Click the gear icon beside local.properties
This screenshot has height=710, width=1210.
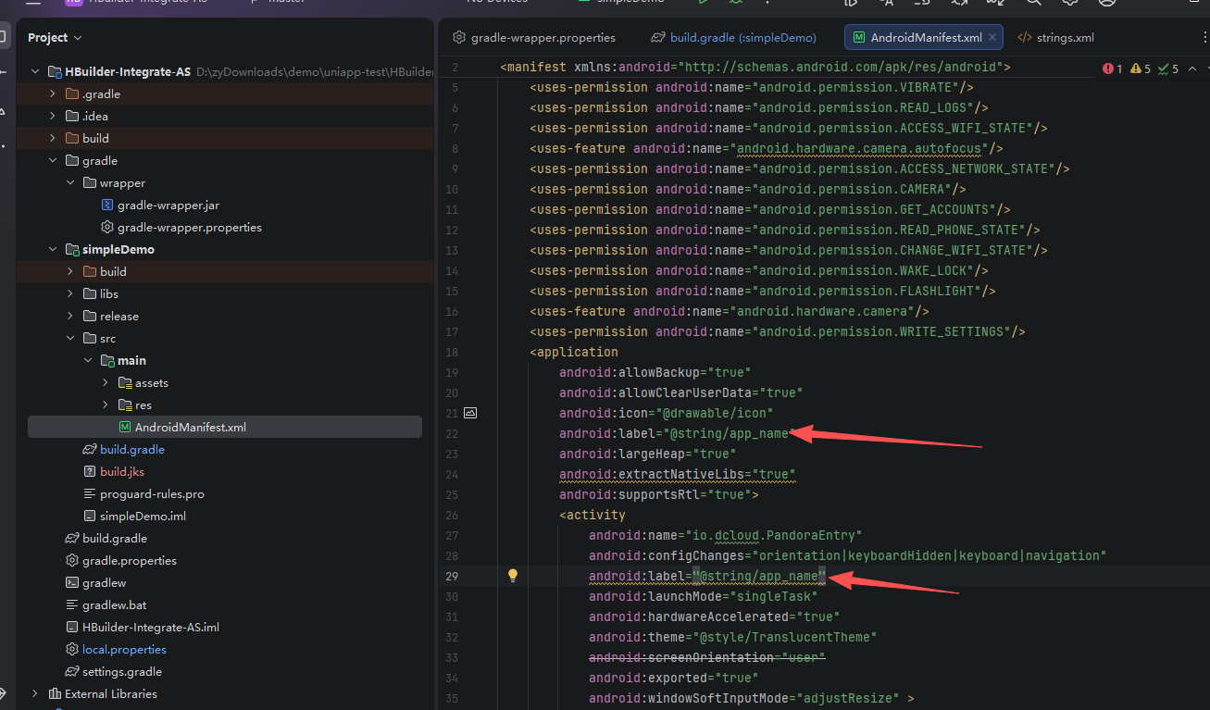coord(72,649)
